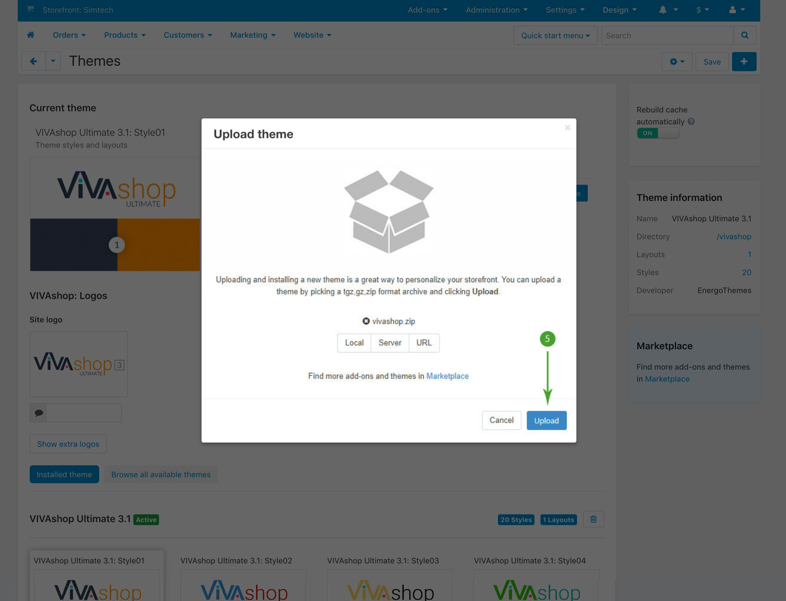Expand the Settings dropdown
This screenshot has width=786, height=601.
tap(565, 10)
